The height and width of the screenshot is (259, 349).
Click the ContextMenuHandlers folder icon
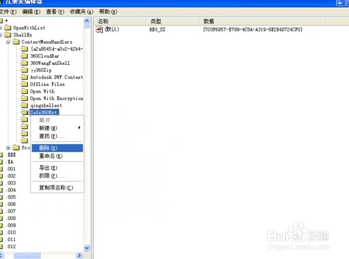16,42
